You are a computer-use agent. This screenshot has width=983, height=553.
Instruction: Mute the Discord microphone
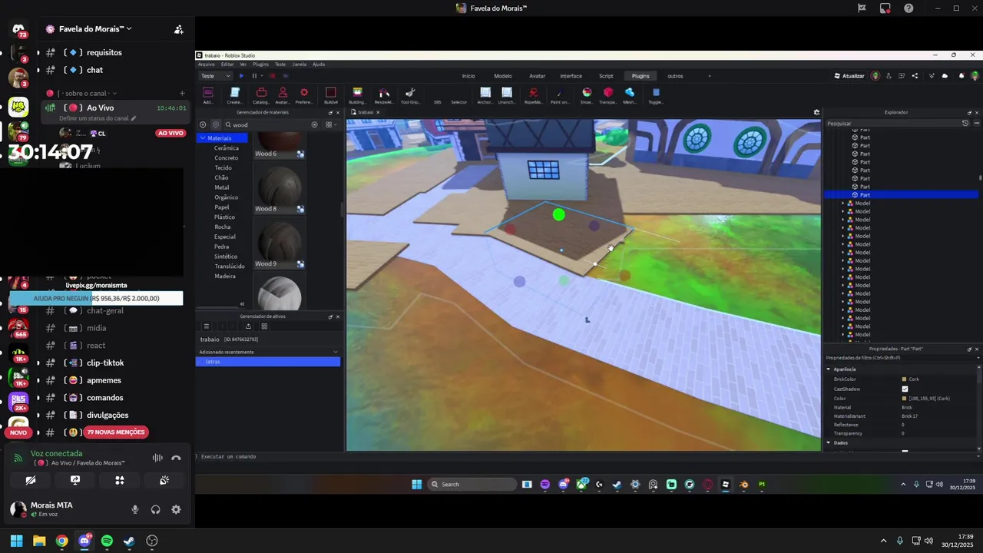coord(135,509)
